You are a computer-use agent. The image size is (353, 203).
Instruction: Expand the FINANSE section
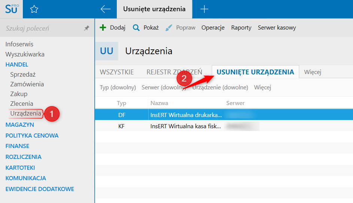pyautogui.click(x=17, y=146)
